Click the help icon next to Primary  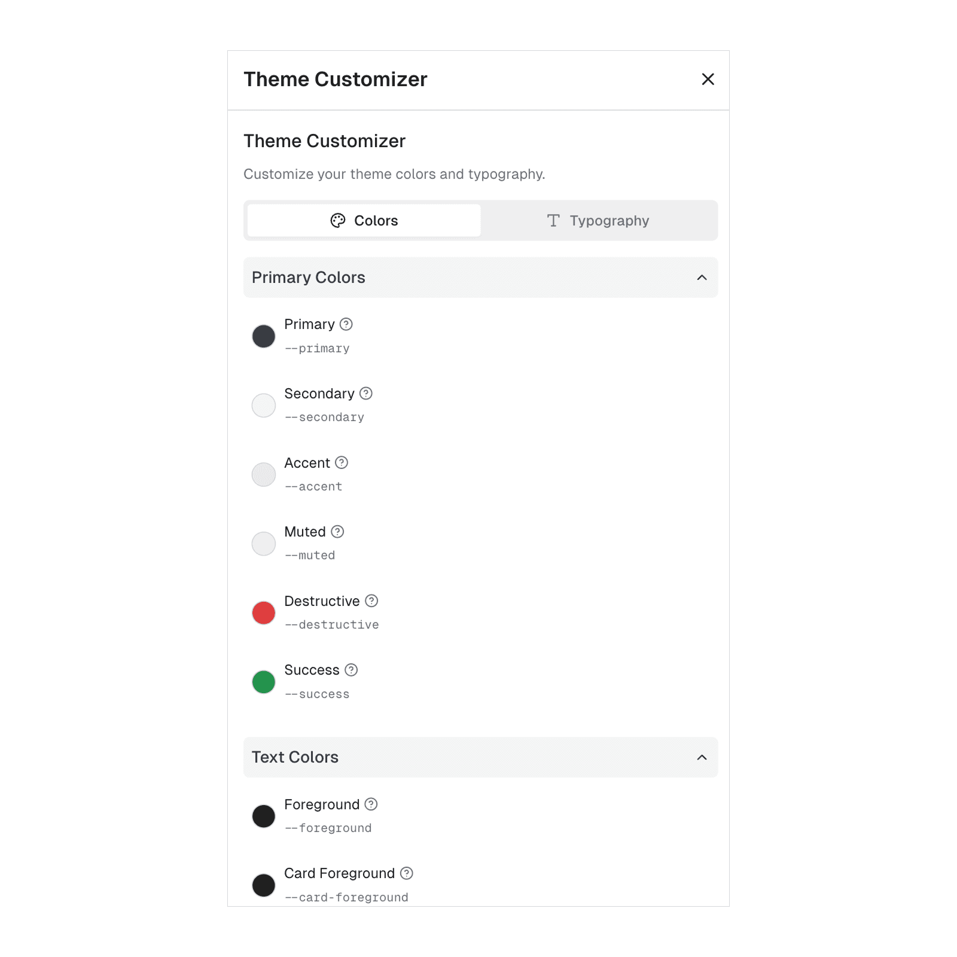[x=346, y=324]
